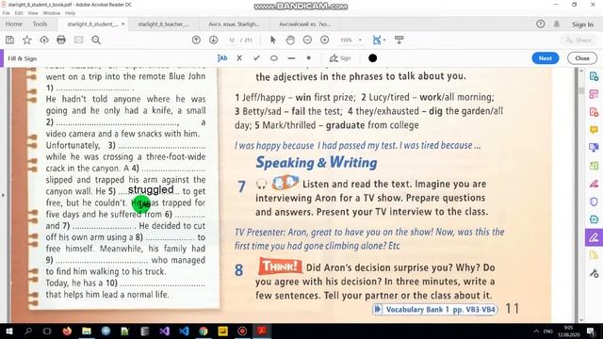Go to the next page with the down arrow
The height and width of the screenshot is (339, 603).
point(214,40)
